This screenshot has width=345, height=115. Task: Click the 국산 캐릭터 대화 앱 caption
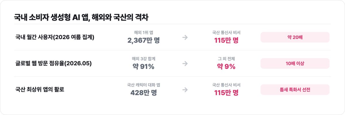pos(143,85)
